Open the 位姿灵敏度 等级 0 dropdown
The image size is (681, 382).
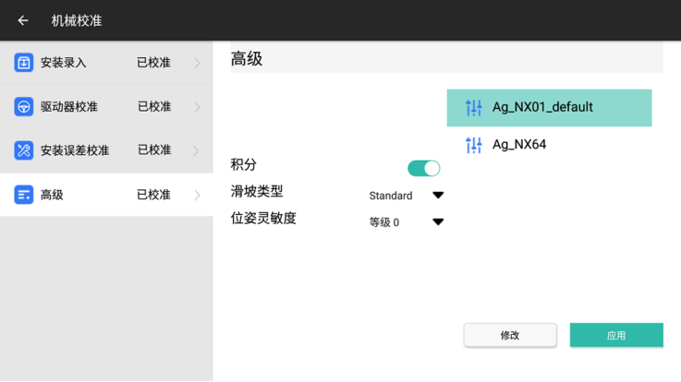coord(437,222)
